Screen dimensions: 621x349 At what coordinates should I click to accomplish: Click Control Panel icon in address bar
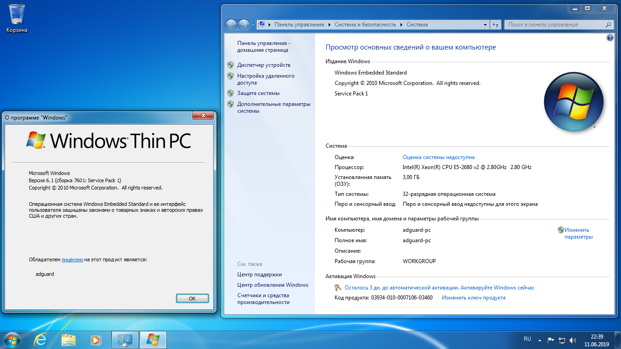(x=262, y=25)
